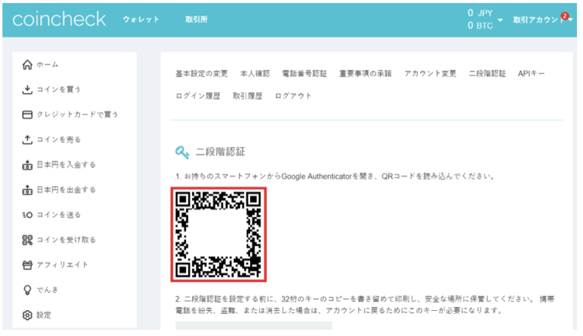Click the withdraw icon beside 日本円を出金する
The image size is (583, 336).
[x=27, y=190]
